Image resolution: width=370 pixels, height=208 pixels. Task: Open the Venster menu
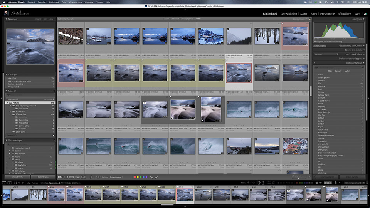tap(99, 2)
